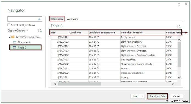Screen dimensions: 191x104
Task: Click the horizontal scrollbar thumb
Action: 79,84
